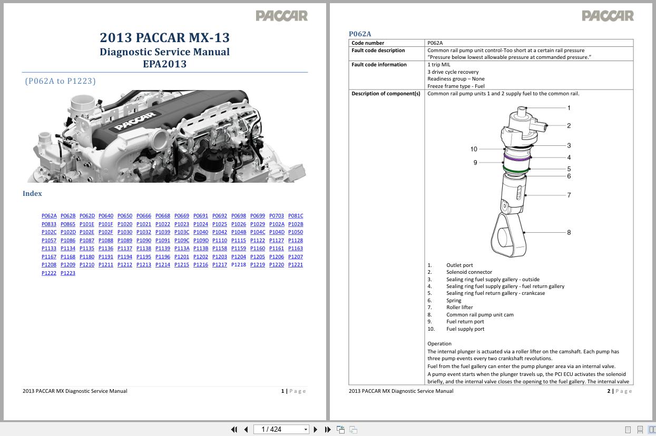
Task: Open the page number dropdown arrow
Action: [x=306, y=429]
